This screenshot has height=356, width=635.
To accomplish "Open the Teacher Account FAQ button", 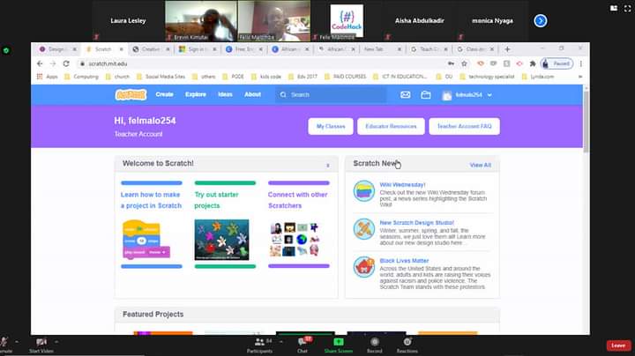I will point(465,126).
